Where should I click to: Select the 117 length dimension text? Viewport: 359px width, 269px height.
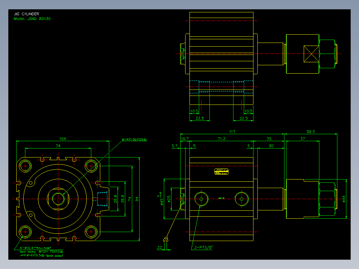coord(232,132)
